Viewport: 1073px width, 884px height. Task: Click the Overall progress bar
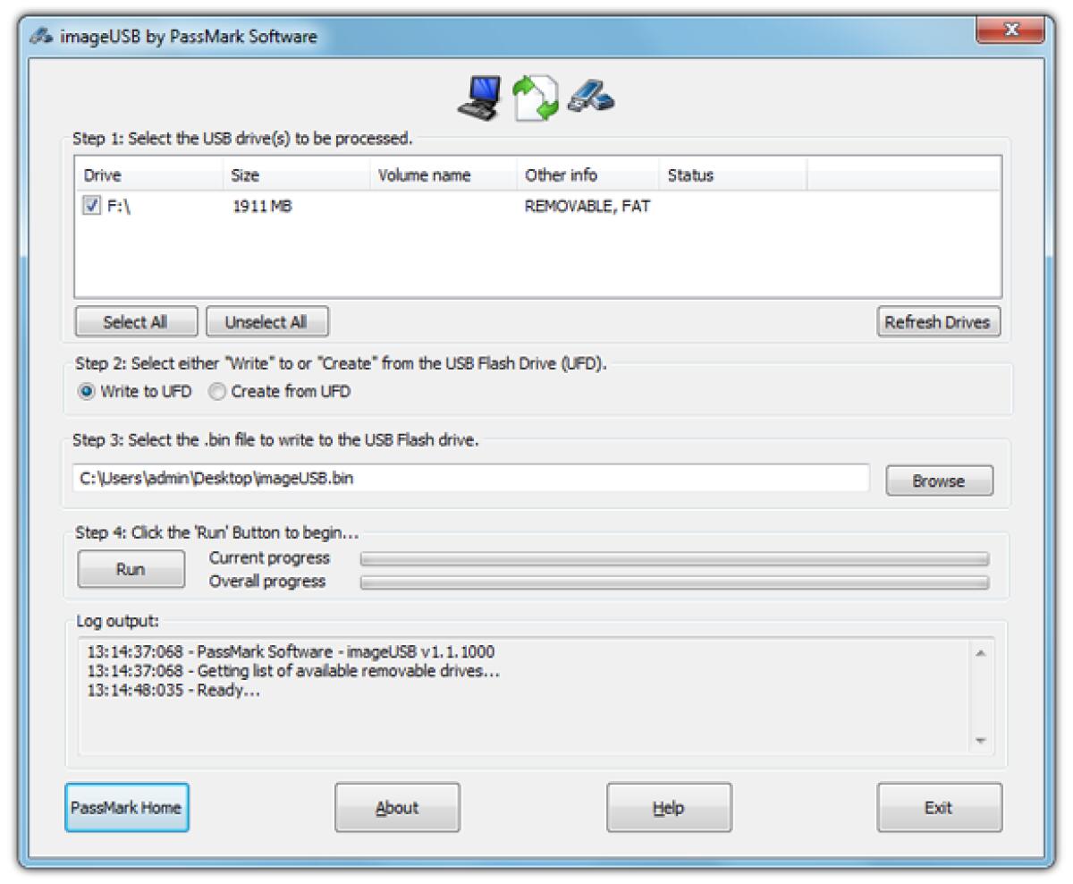(x=675, y=583)
